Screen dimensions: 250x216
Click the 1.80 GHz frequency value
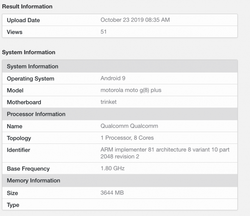[x=112, y=168]
